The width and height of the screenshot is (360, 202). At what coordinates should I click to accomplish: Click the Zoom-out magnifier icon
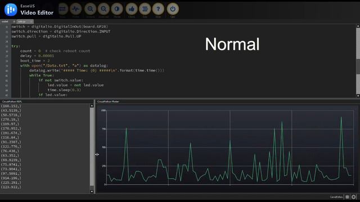(x=103, y=9)
